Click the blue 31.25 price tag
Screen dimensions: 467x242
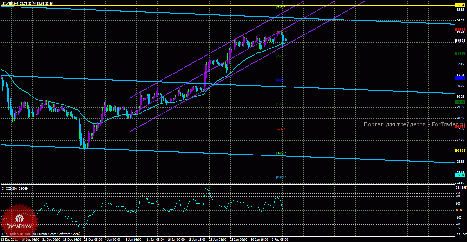(x=460, y=78)
